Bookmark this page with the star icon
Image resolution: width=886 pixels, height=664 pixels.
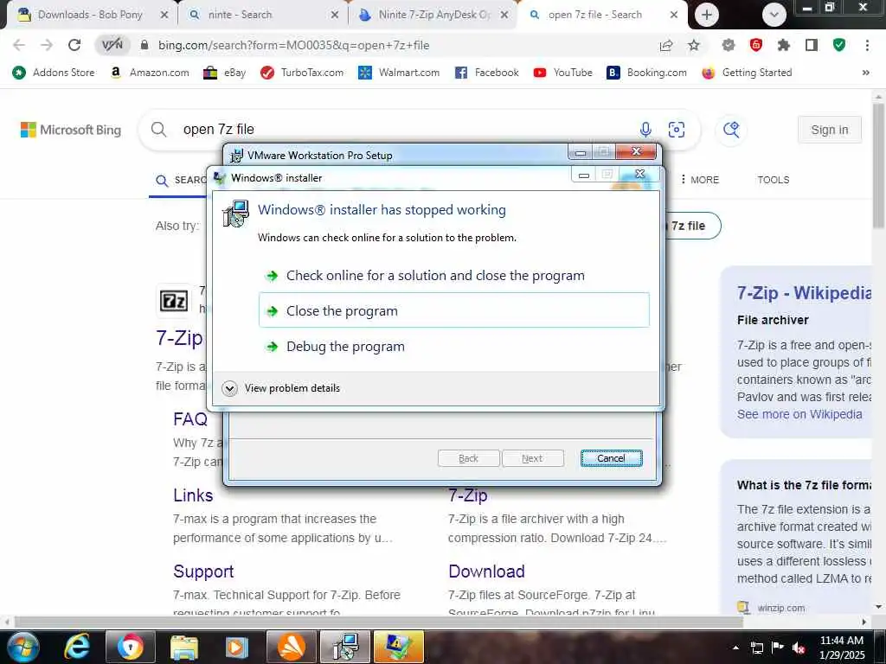[x=694, y=45]
